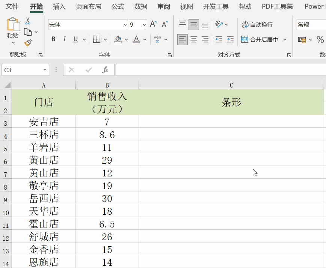Switch to 数据 tab
This screenshot has height=268, width=326.
point(141,6)
